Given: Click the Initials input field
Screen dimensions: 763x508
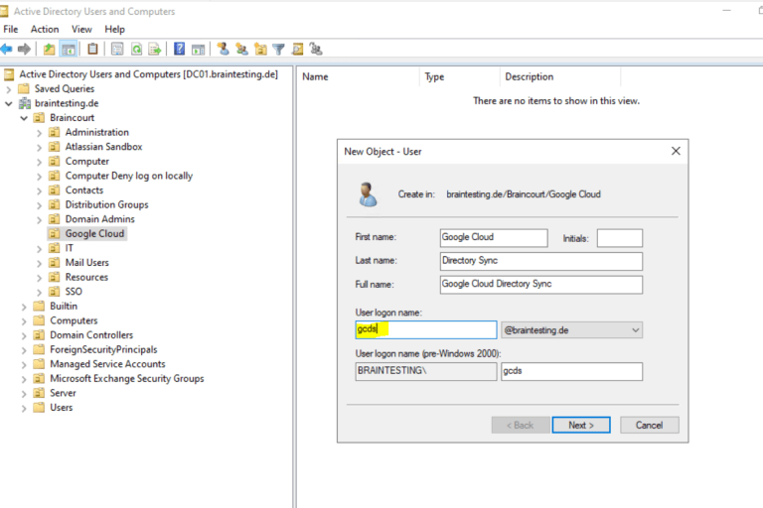Looking at the screenshot, I should pyautogui.click(x=620, y=238).
